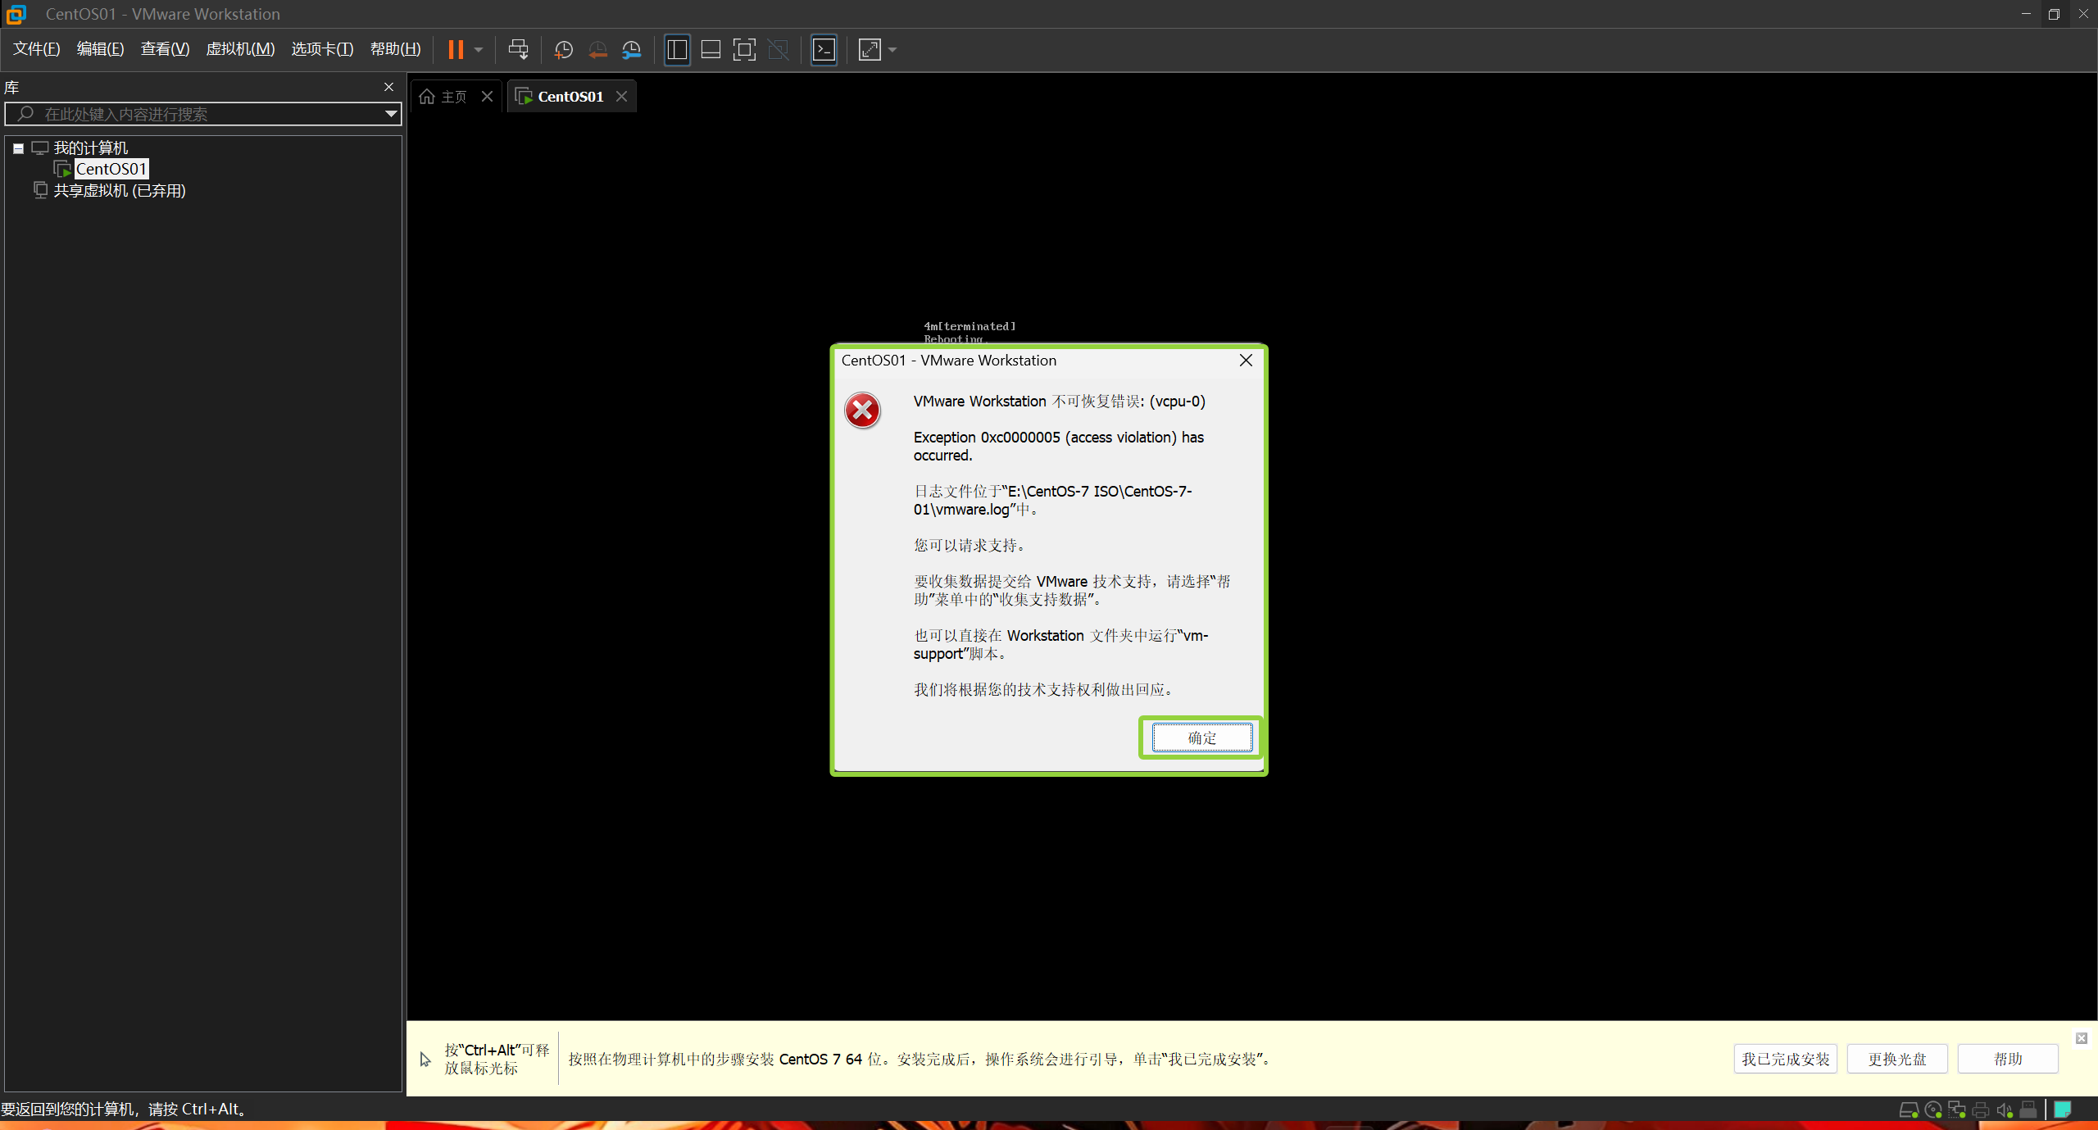Screen dimensions: 2098x1130
Task: Click the CD/DVD device status icon
Action: 1933,1110
